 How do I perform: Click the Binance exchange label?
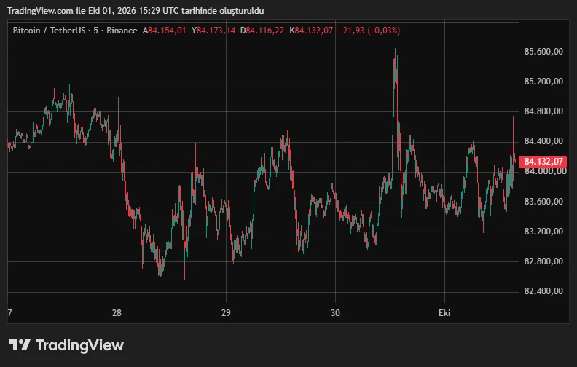(122, 31)
